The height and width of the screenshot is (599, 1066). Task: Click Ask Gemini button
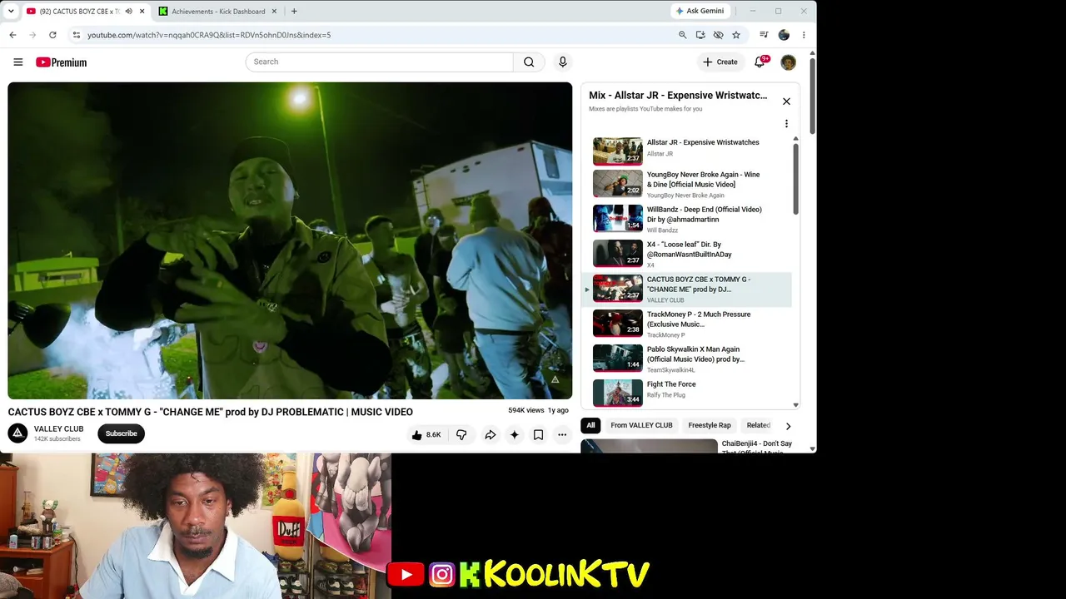pyautogui.click(x=700, y=11)
